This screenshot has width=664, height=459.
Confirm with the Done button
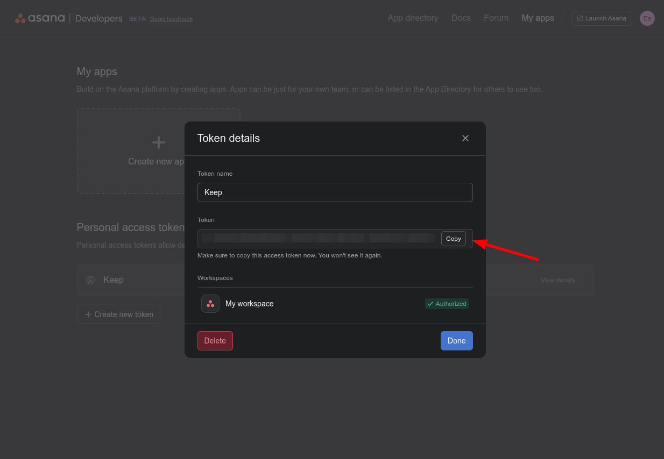[x=457, y=341]
